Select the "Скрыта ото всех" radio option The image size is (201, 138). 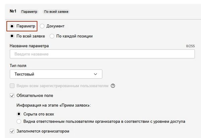click(19, 114)
